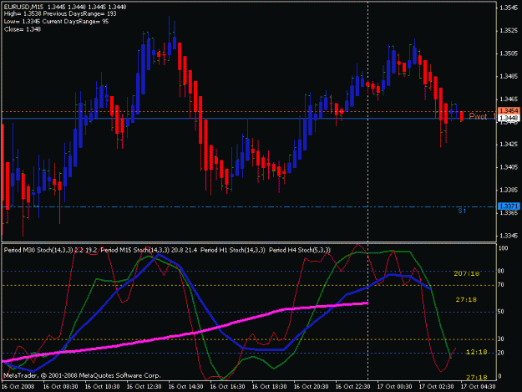Click the 'Low= 1.3345 Current DaysRange= 95' line
The width and height of the screenshot is (522, 392).
click(x=56, y=22)
